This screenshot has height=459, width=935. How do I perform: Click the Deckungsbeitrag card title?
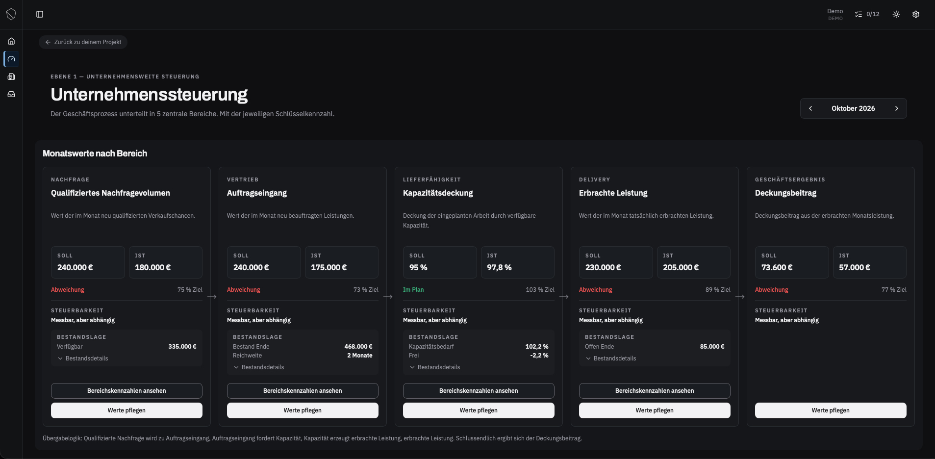pos(785,193)
